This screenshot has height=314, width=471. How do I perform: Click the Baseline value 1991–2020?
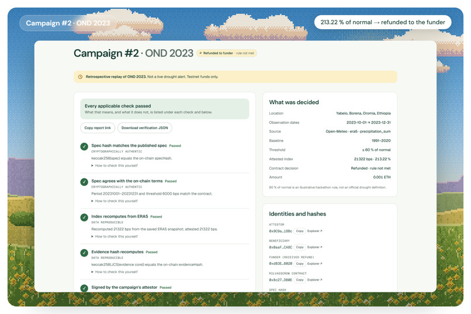coord(381,140)
